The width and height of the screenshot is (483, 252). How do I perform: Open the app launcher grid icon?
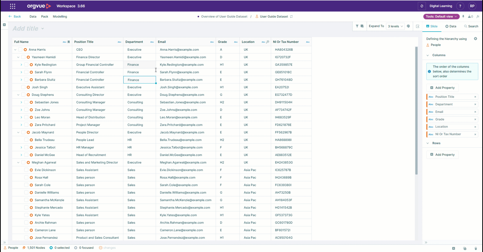pos(13,6)
